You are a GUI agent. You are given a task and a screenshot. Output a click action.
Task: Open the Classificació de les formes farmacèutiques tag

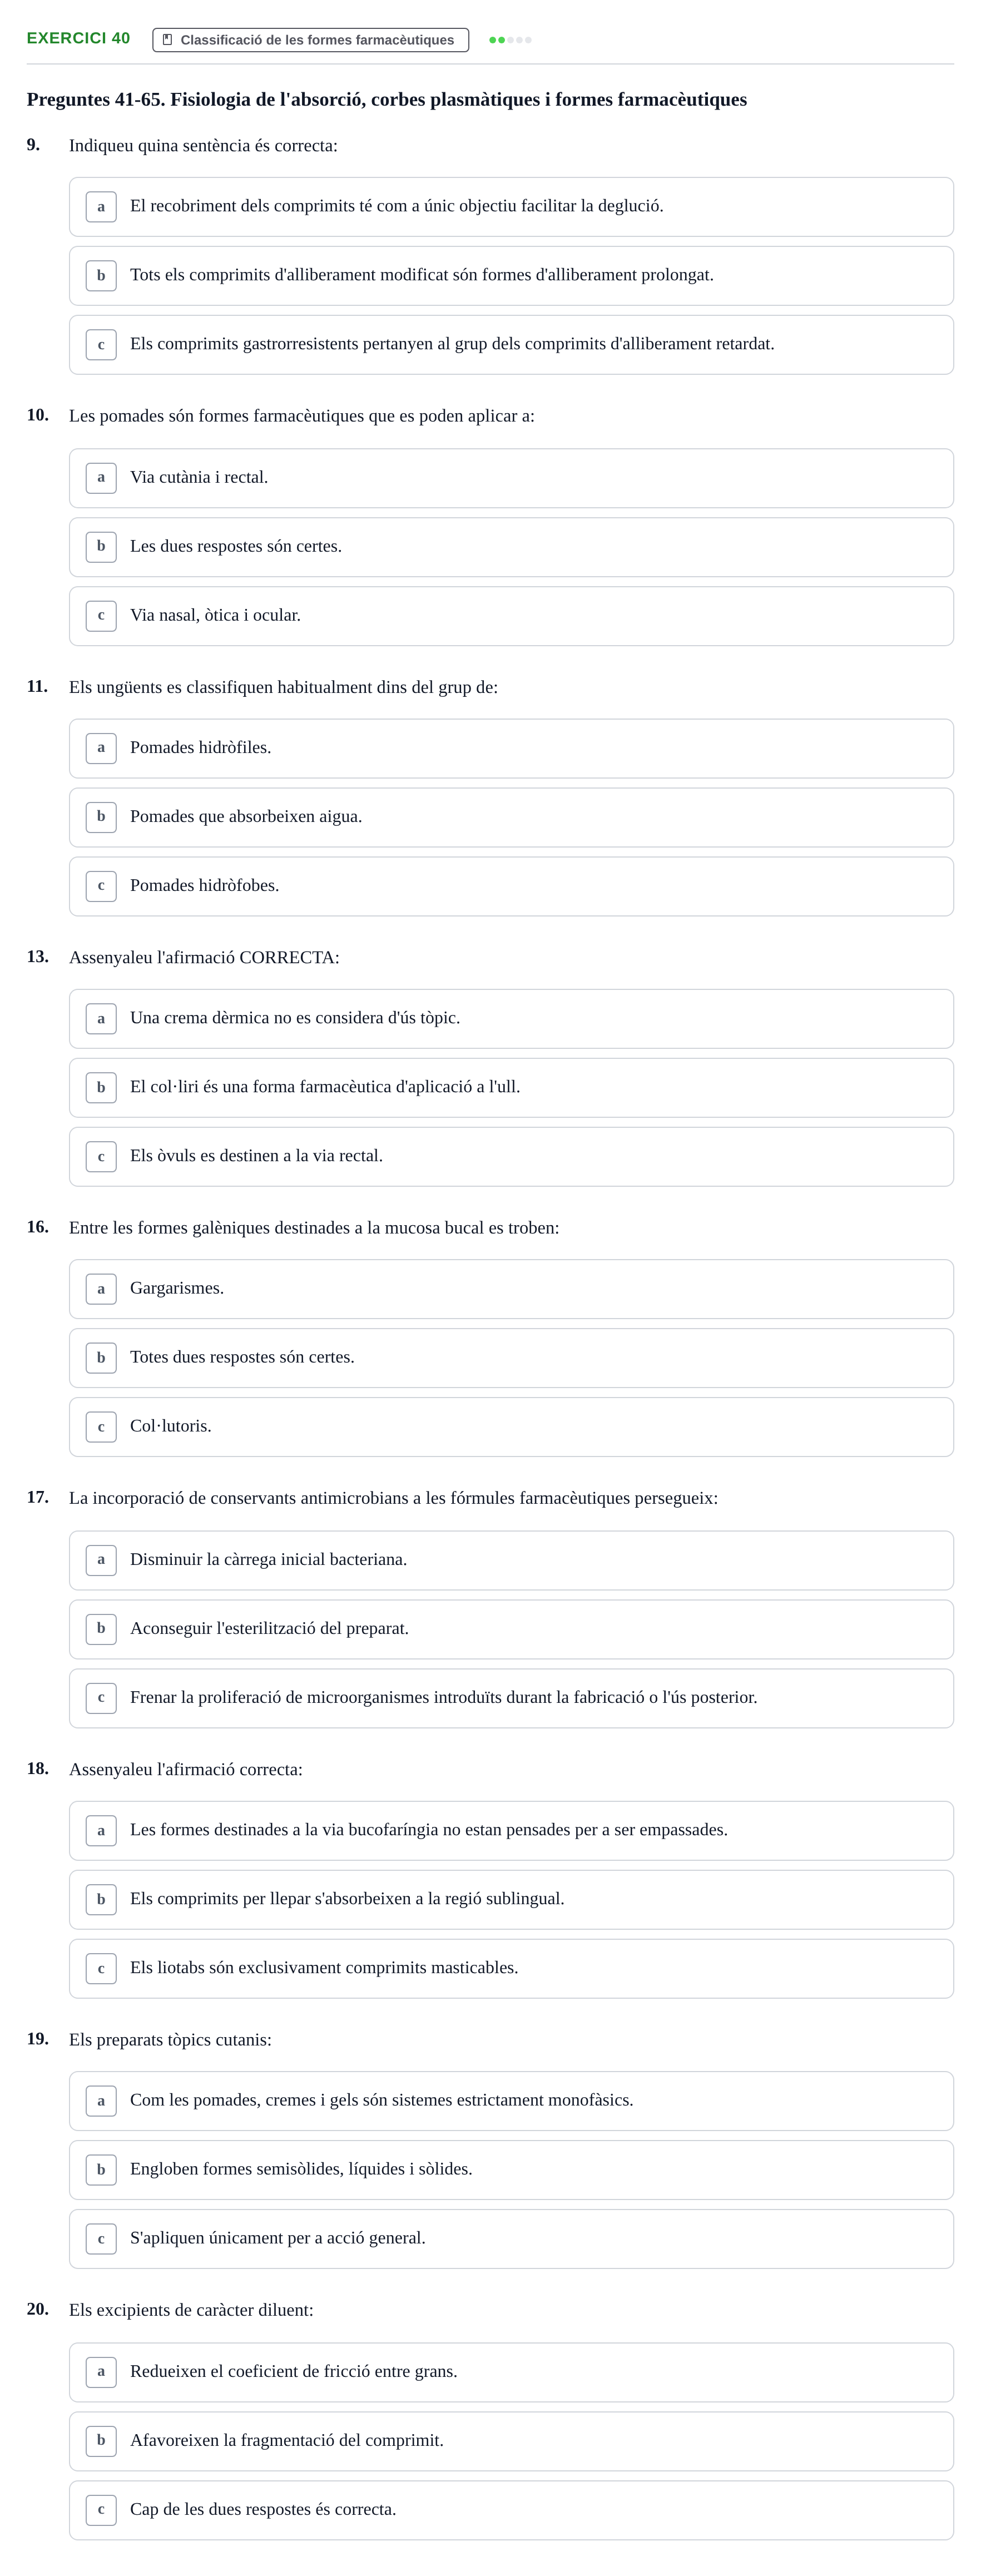coord(310,40)
